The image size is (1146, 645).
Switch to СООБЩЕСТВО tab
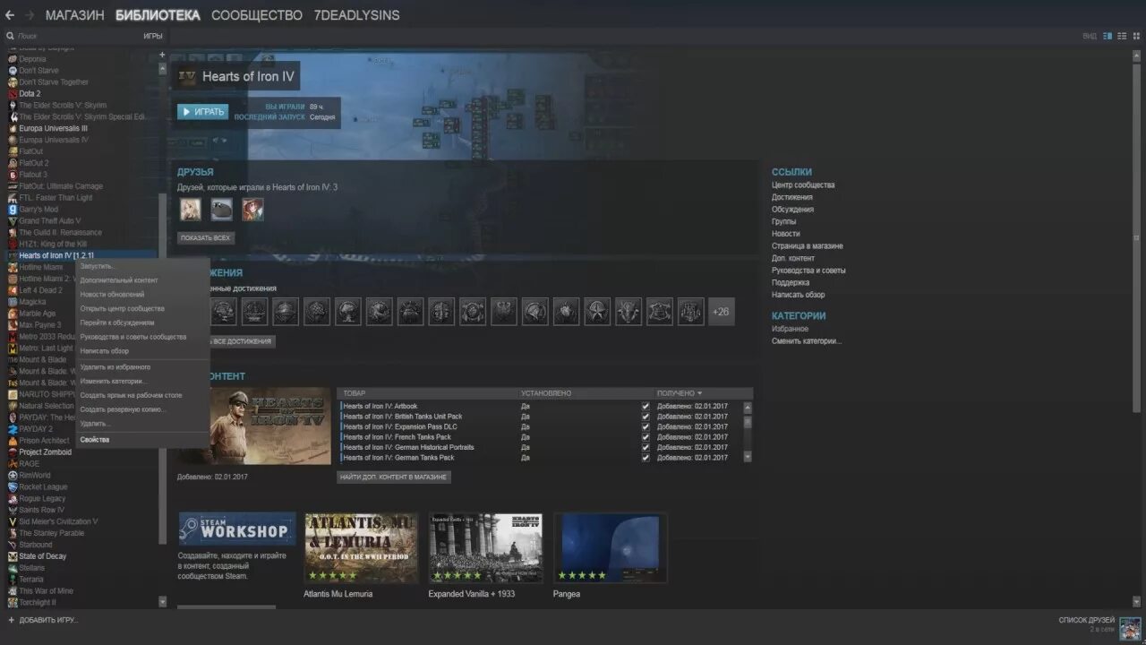click(257, 15)
